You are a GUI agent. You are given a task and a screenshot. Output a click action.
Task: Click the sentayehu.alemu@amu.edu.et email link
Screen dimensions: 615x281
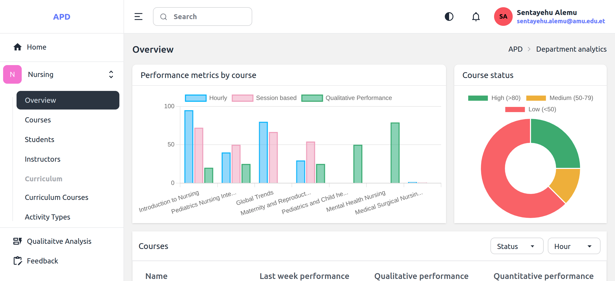tap(561, 21)
